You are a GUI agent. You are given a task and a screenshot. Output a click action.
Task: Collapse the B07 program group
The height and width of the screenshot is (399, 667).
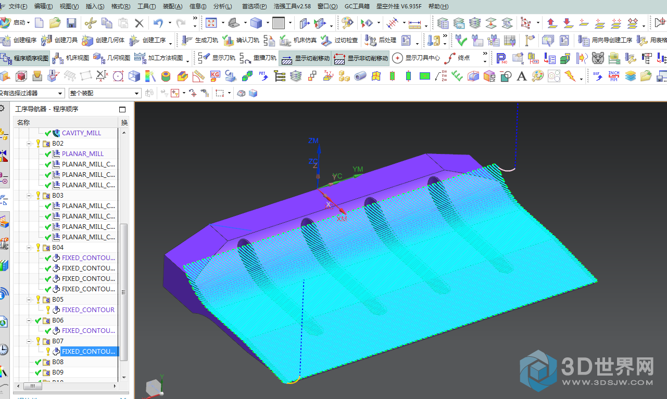pyautogui.click(x=29, y=341)
